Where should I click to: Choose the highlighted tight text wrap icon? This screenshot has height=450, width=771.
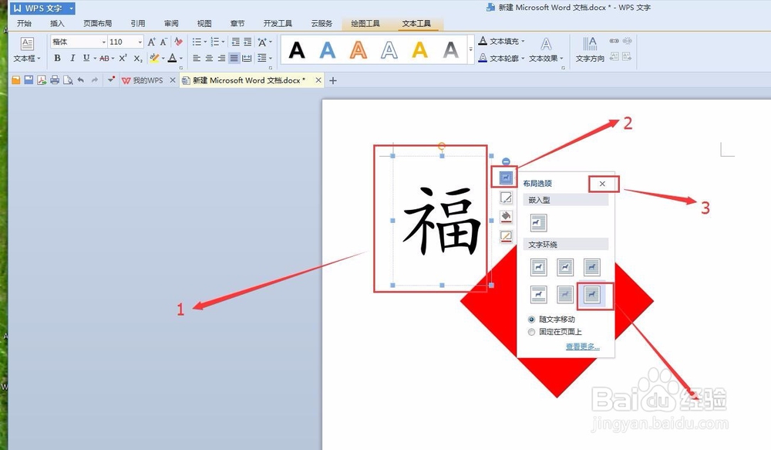coord(593,294)
